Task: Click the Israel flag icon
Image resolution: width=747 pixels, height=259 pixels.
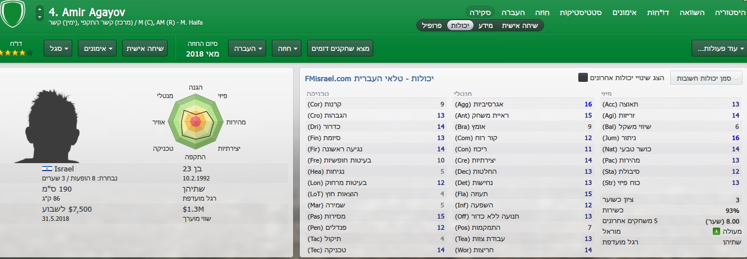Action: (46, 168)
